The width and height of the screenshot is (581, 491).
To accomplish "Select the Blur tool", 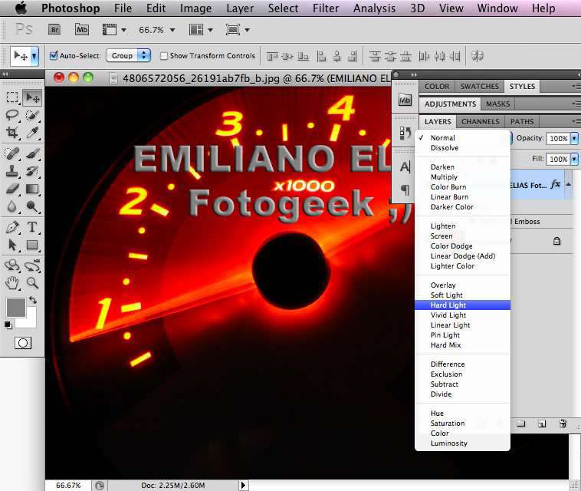I will (12, 206).
